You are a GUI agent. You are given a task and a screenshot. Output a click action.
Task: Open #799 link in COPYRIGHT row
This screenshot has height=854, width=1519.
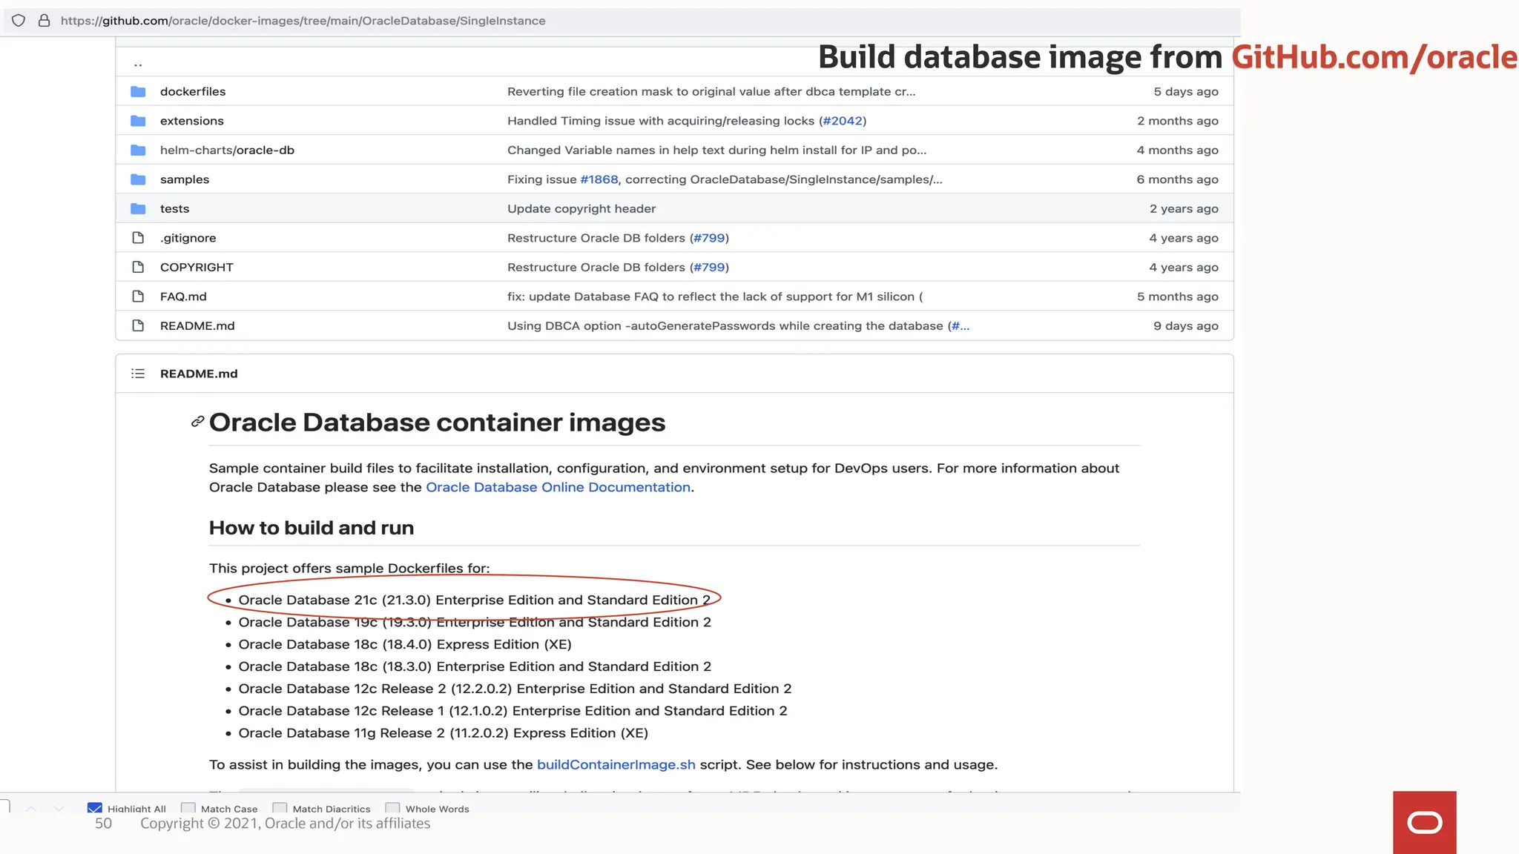point(709,267)
